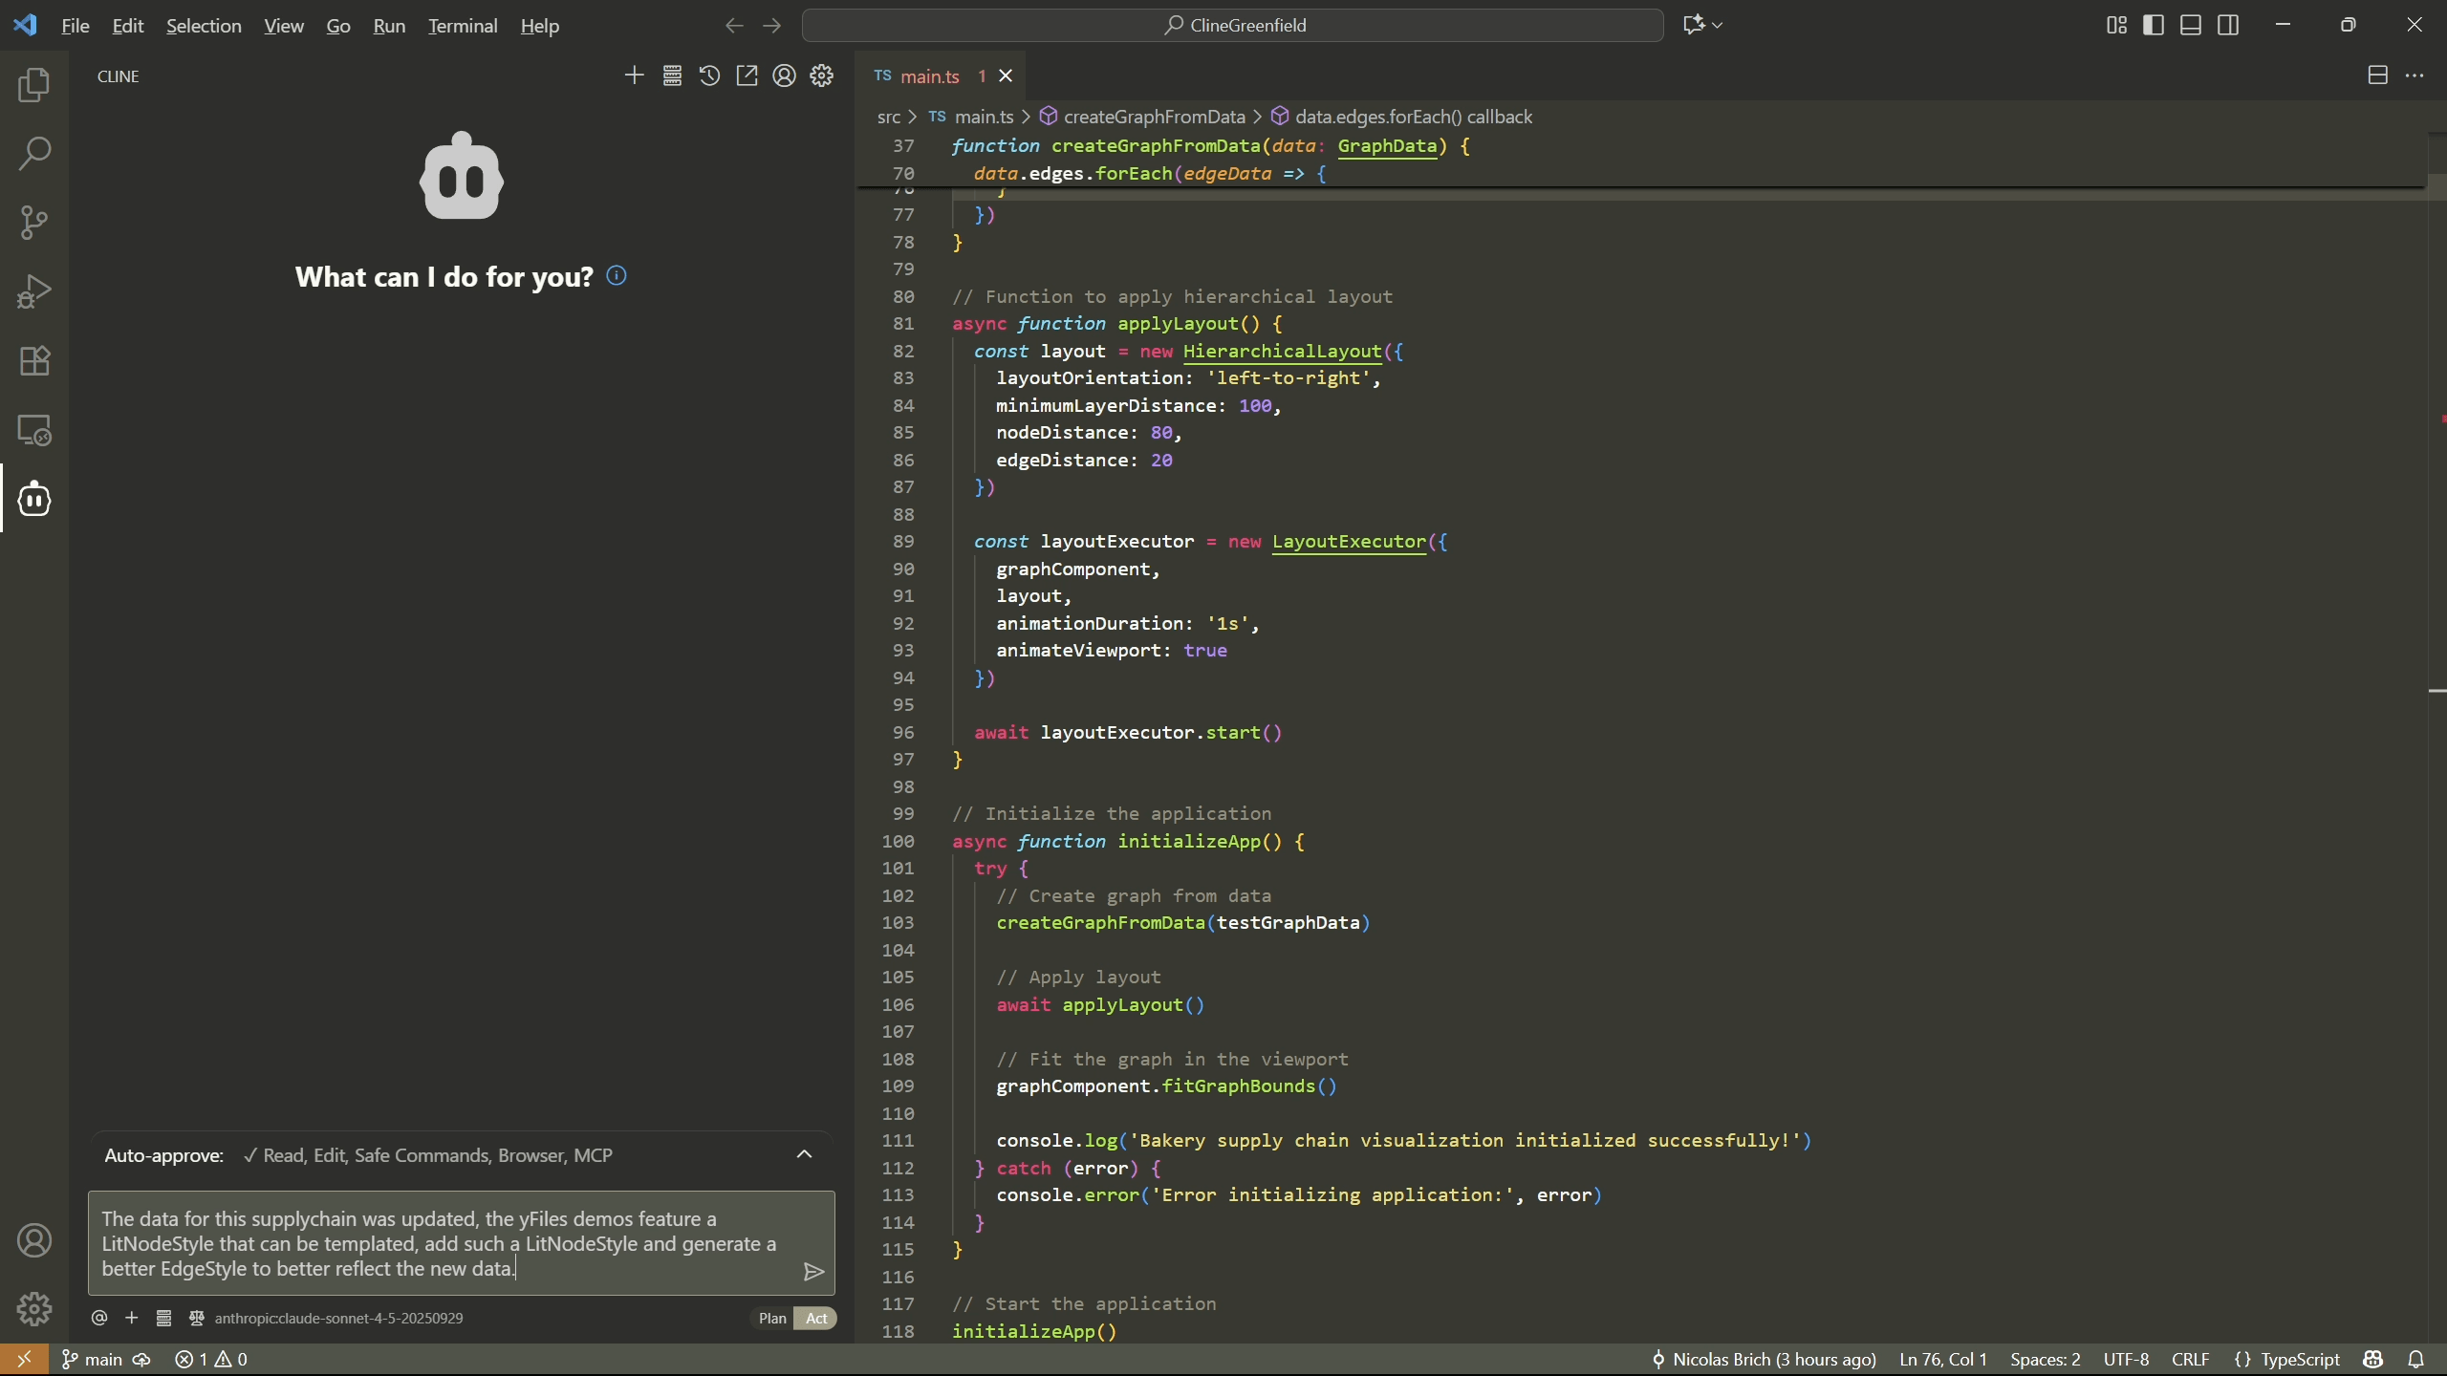Toggle the bottom panel visibility
The width and height of the screenshot is (2447, 1376).
2190,25
